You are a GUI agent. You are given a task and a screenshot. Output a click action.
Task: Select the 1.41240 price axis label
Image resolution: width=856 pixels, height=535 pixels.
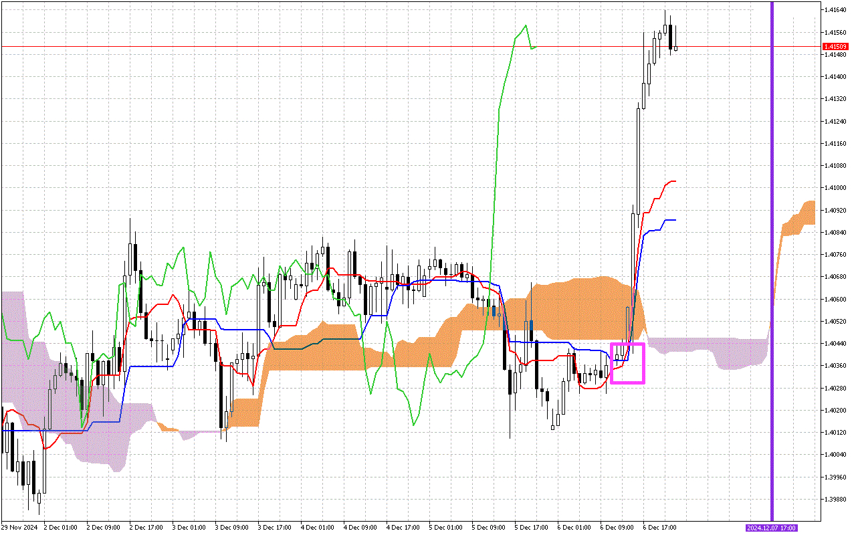coord(835,121)
